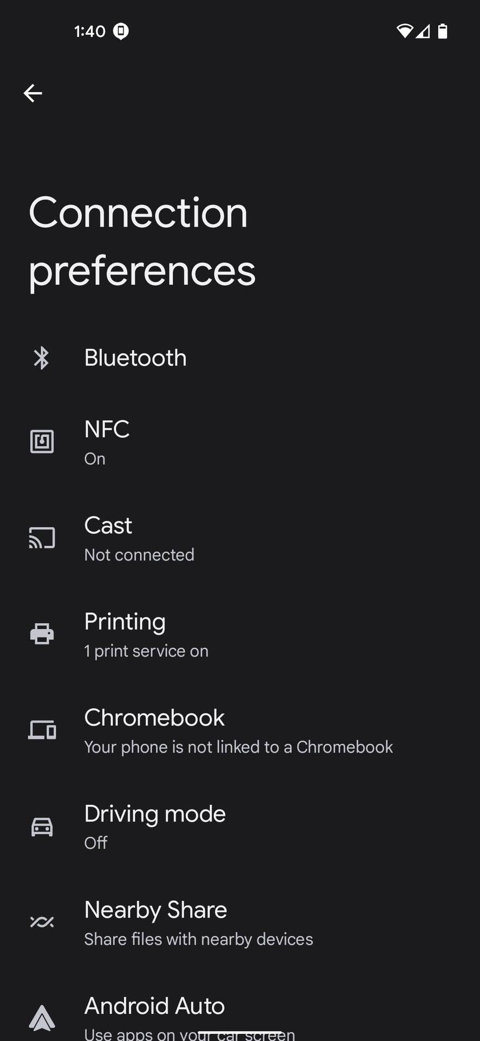Tap the Driving mode car icon
This screenshot has width=480, height=1041.
(42, 826)
